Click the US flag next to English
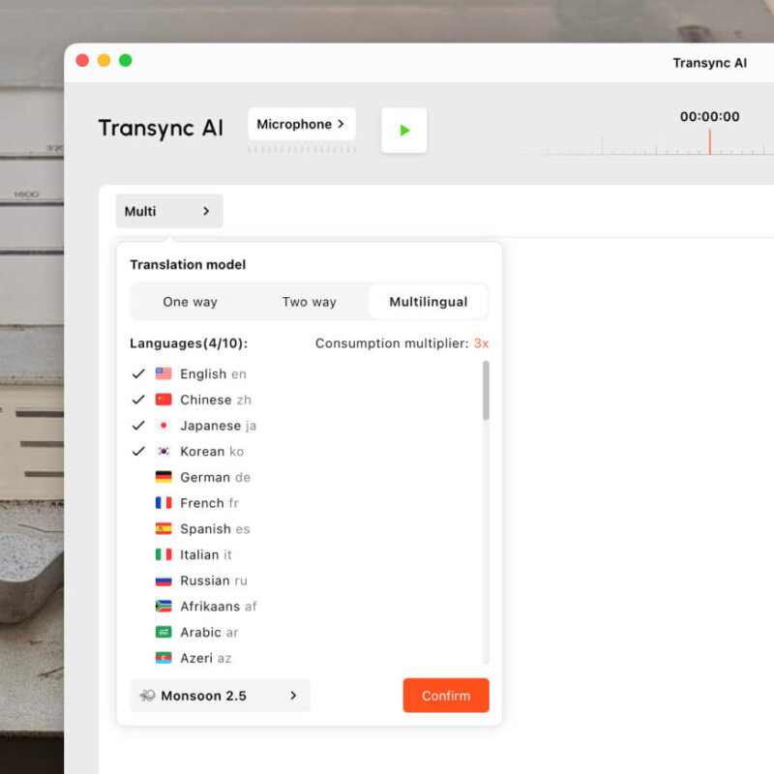Viewport: 774px width, 774px height. pyautogui.click(x=164, y=373)
